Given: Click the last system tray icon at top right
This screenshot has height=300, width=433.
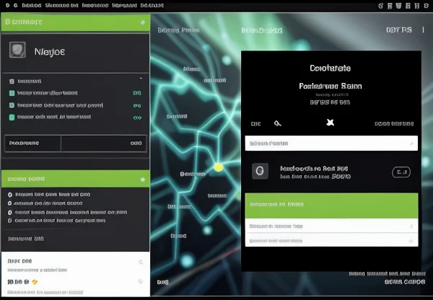Looking at the screenshot, I should (426, 6).
